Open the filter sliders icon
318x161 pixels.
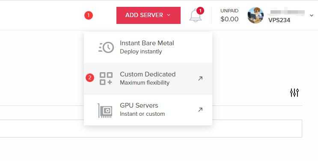pos(294,93)
